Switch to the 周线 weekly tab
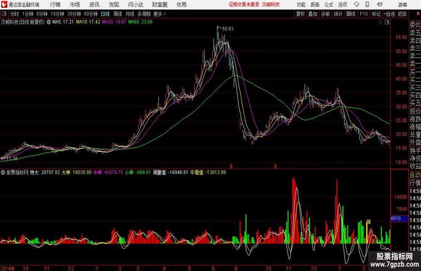The height and width of the screenshot is (271, 421). click(x=118, y=14)
